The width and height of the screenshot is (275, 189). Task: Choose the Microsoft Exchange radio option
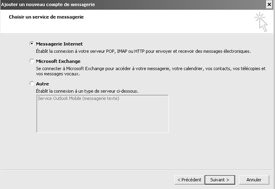click(32, 61)
